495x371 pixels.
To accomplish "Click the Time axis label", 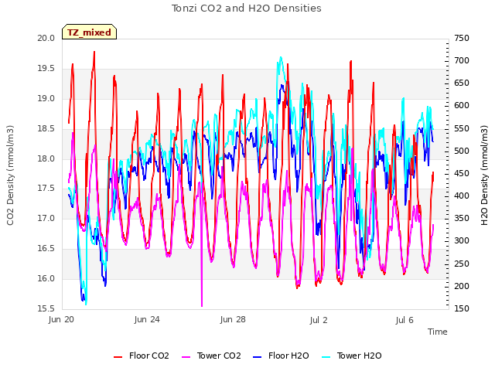I will point(438,332).
